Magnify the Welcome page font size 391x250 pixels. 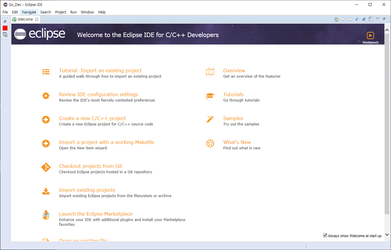click(364, 19)
